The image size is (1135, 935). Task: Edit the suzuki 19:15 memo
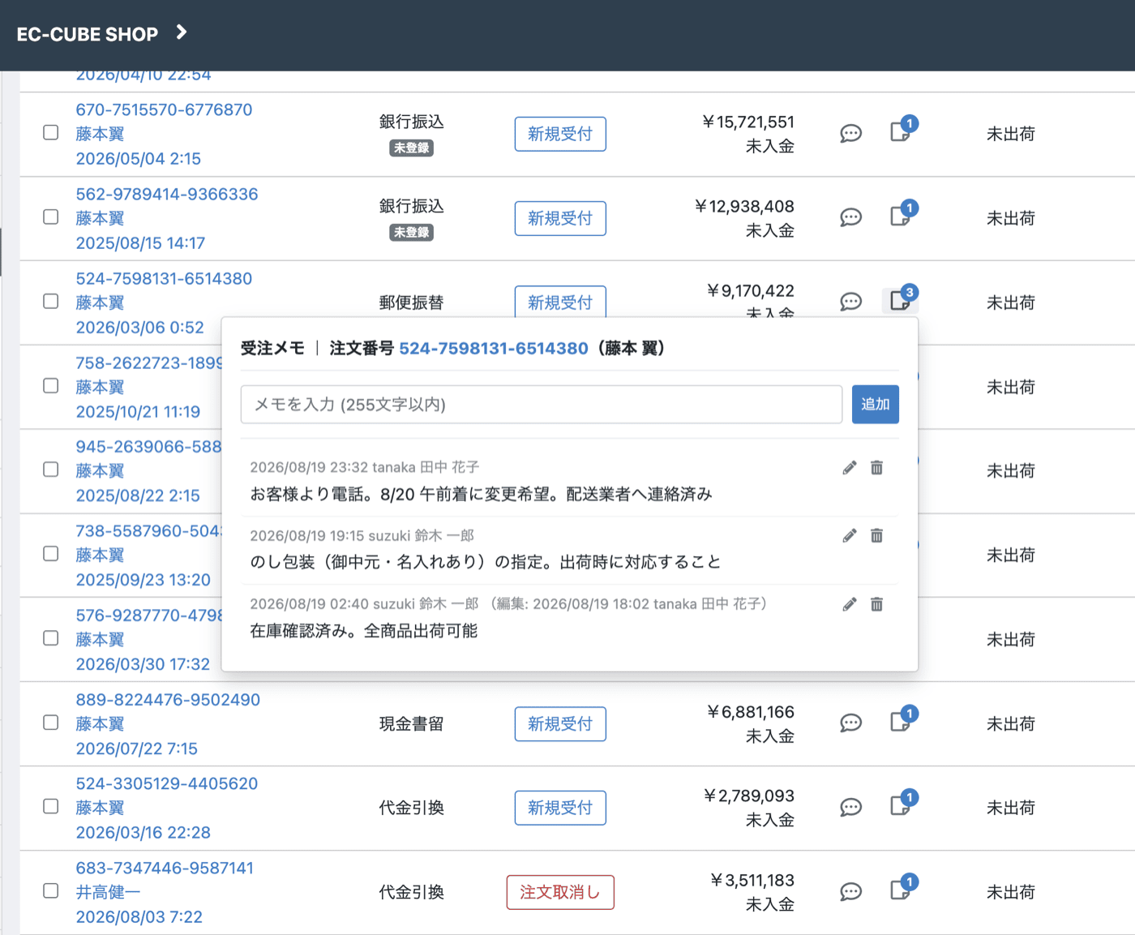coord(849,536)
